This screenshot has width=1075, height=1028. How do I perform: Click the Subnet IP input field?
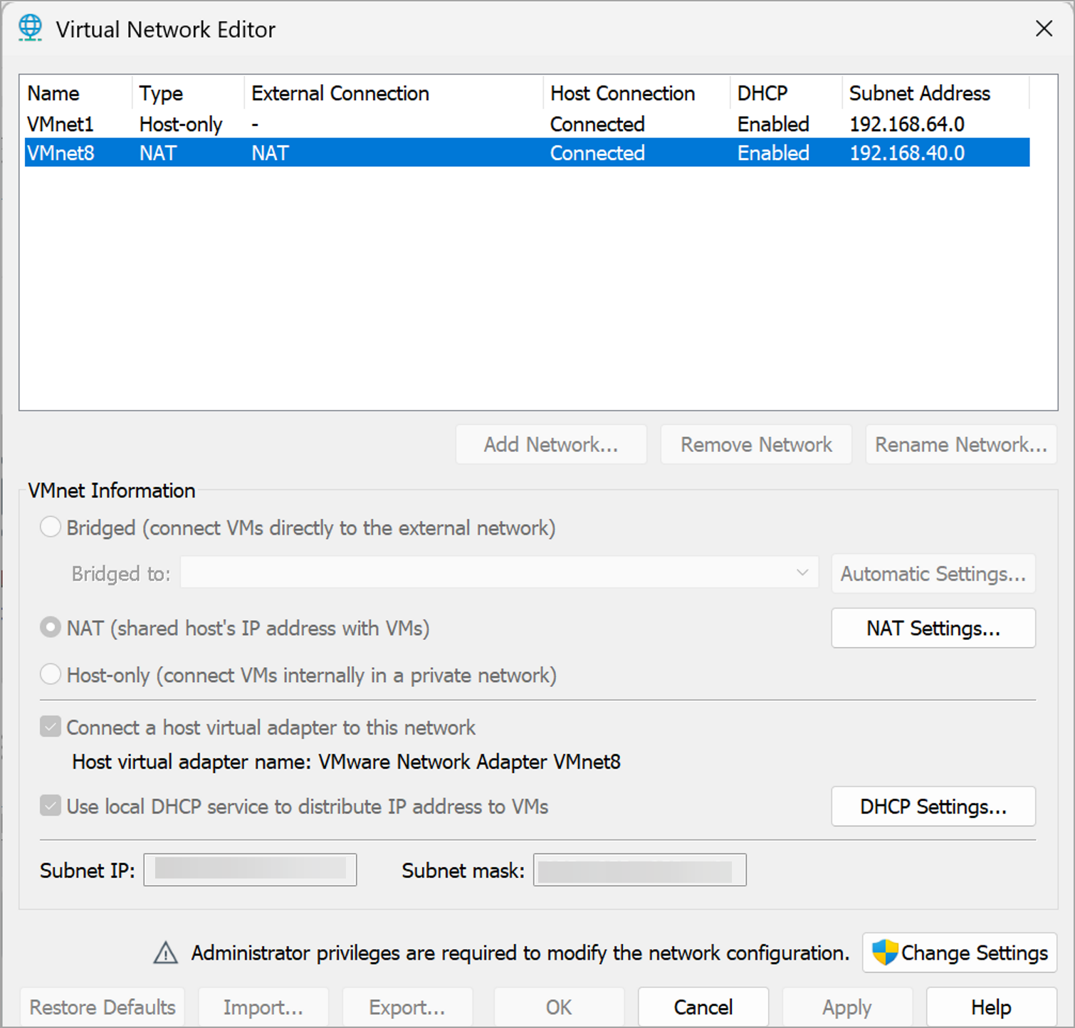click(x=250, y=869)
